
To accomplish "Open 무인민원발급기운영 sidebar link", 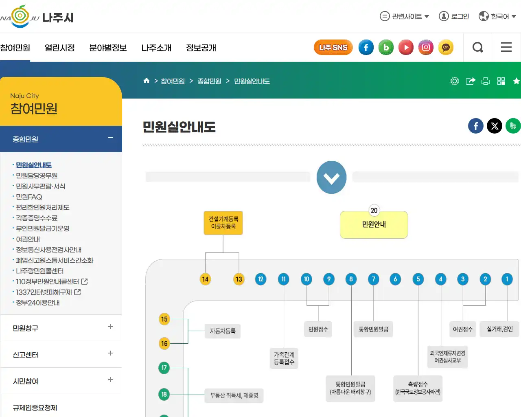I will 43,228.
